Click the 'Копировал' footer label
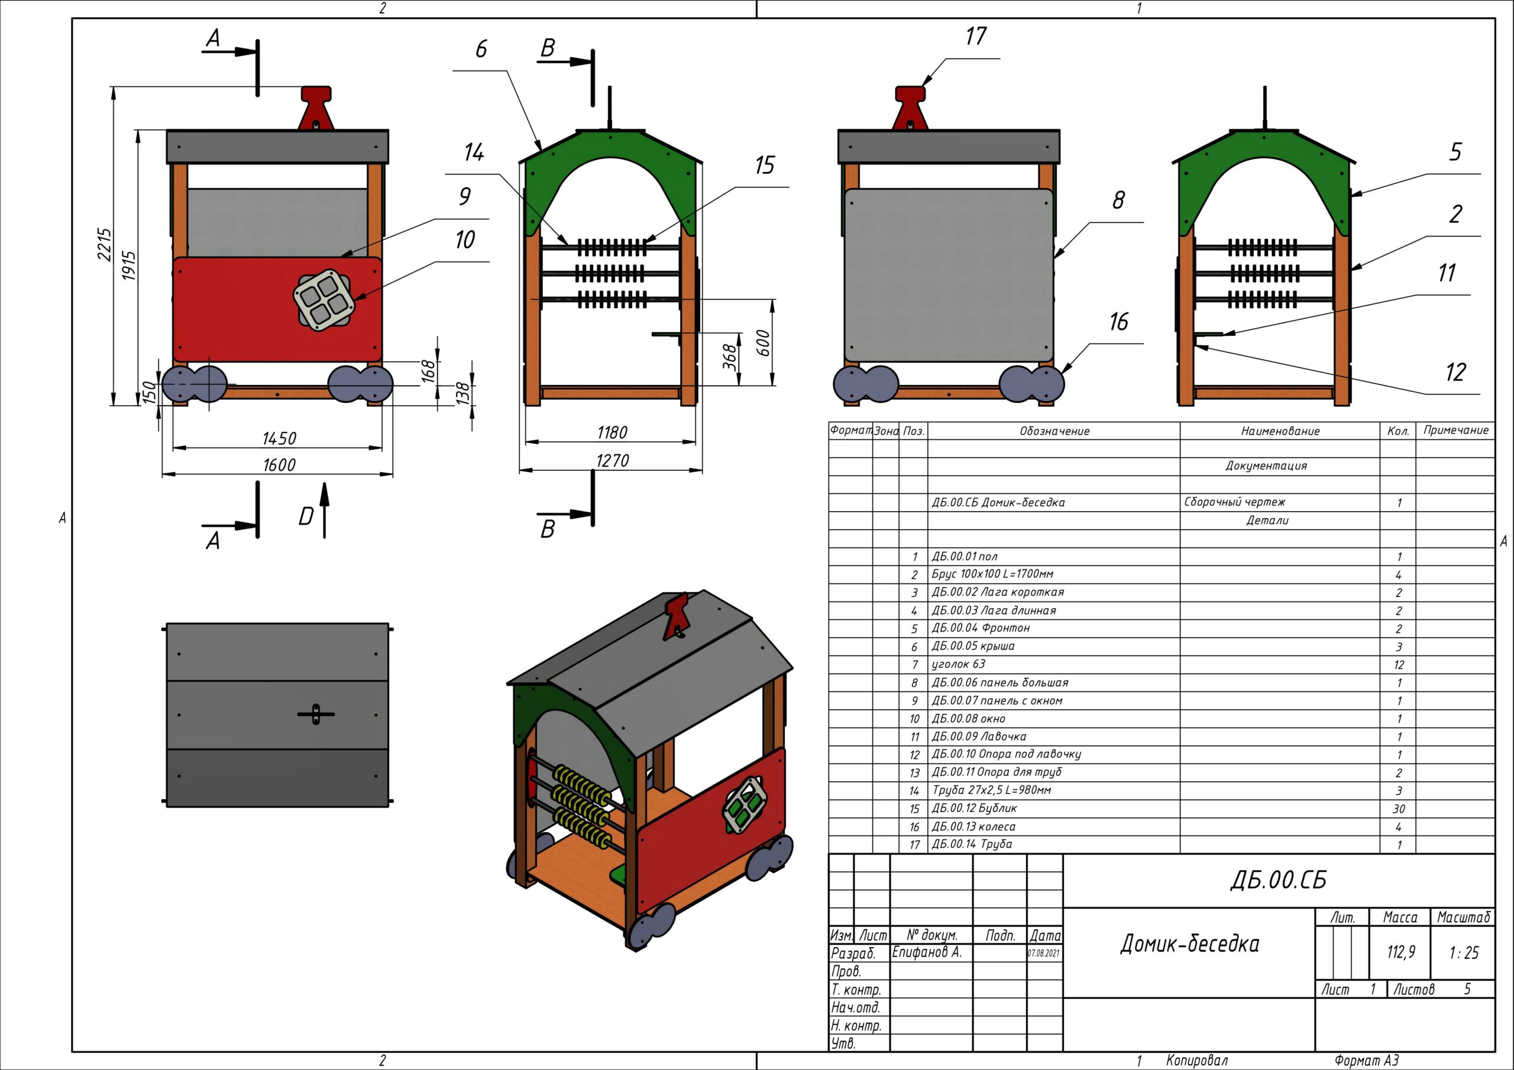This screenshot has height=1070, width=1514. coord(1197,1061)
